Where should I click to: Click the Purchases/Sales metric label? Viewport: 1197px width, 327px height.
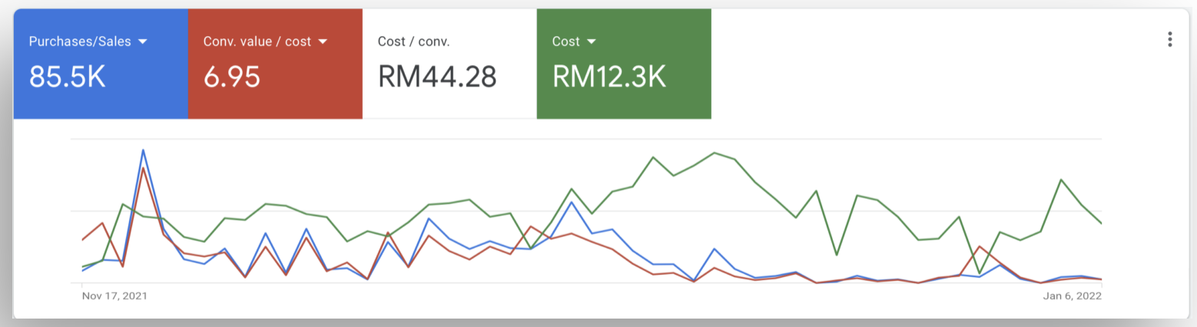(x=80, y=41)
